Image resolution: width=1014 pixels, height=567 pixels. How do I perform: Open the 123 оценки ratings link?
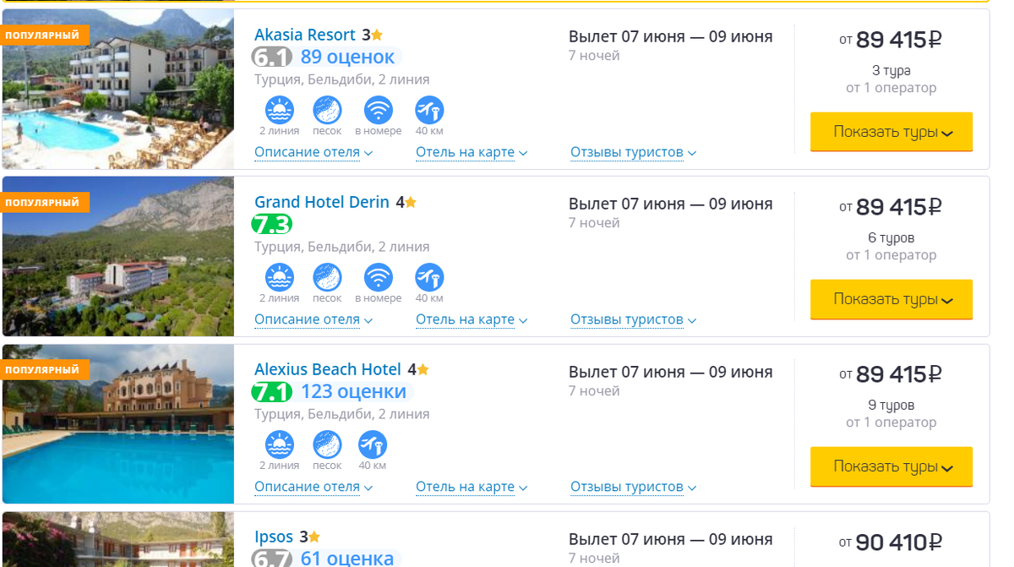353,391
